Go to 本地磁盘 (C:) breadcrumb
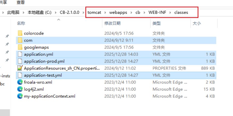 coord(39,12)
